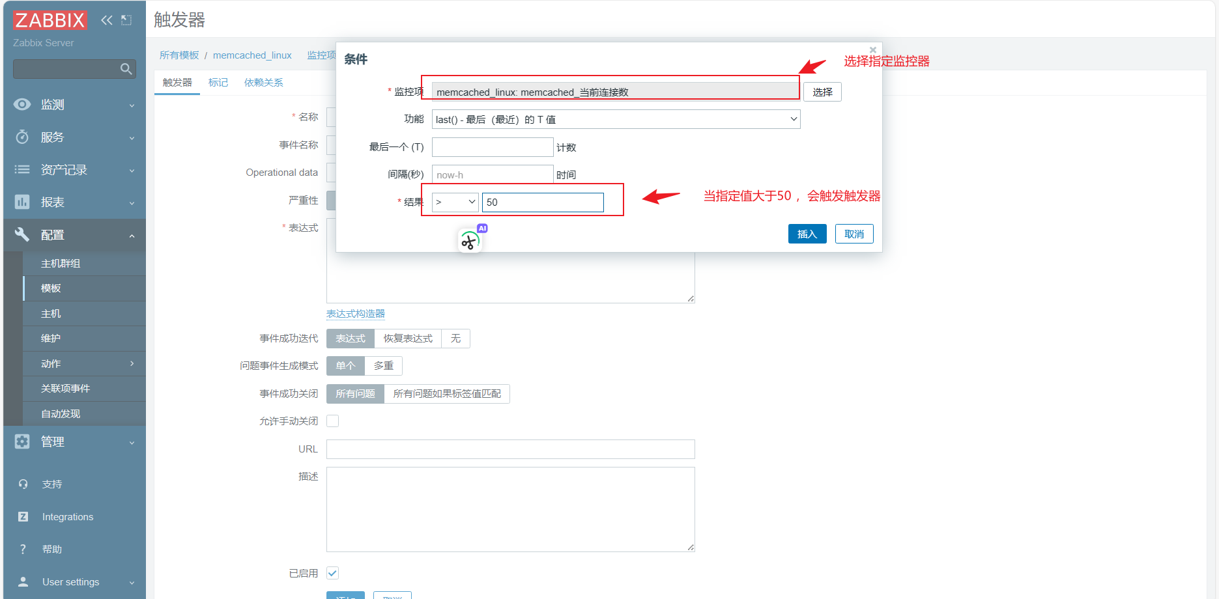The image size is (1219, 599).
Task: Toggle the 允许手动关闭 checkbox
Action: [x=333, y=421]
